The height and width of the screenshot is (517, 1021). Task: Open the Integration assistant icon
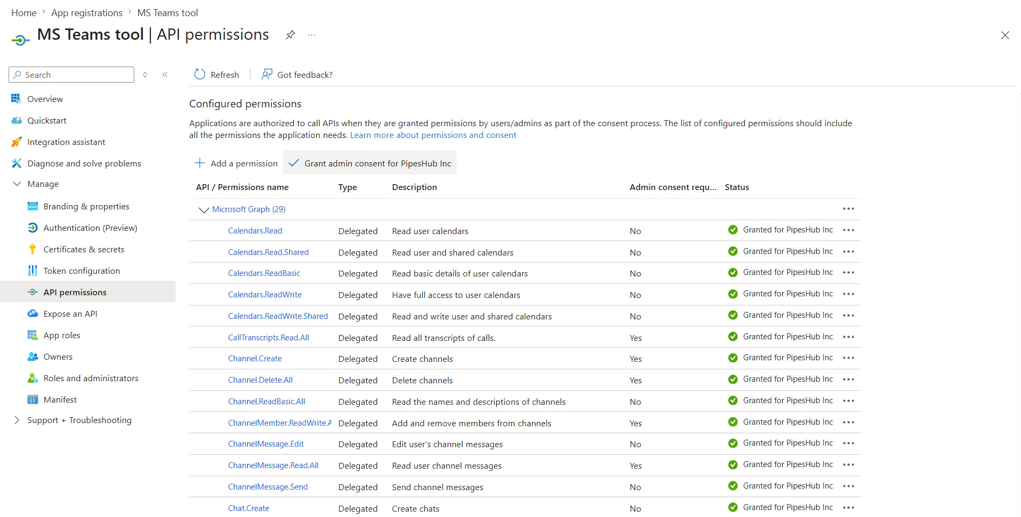(x=17, y=142)
